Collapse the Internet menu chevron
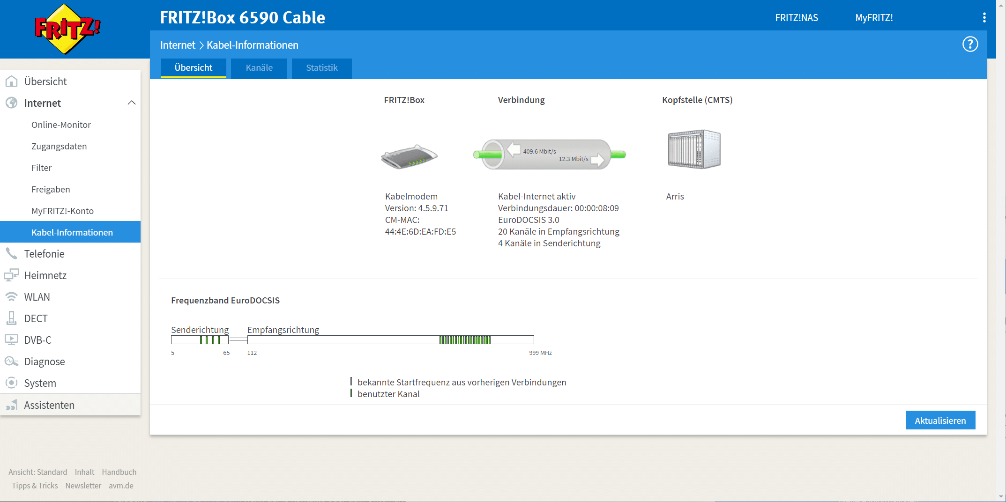 click(x=132, y=103)
